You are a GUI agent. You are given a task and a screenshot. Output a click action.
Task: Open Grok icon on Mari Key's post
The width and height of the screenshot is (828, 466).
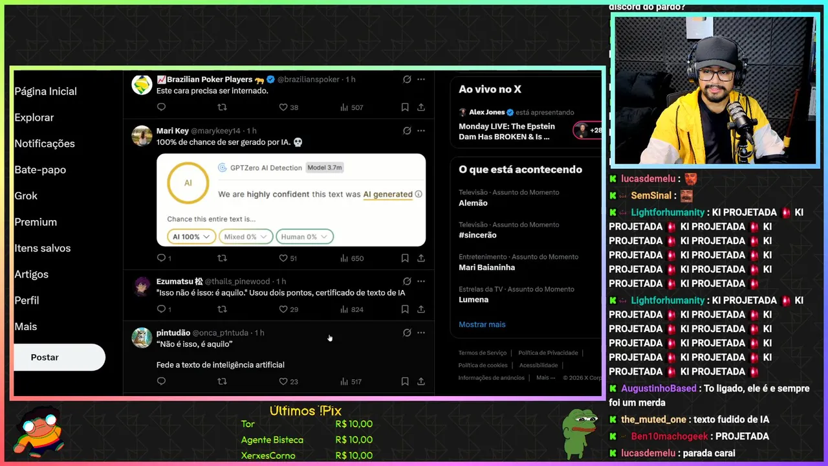tap(407, 131)
